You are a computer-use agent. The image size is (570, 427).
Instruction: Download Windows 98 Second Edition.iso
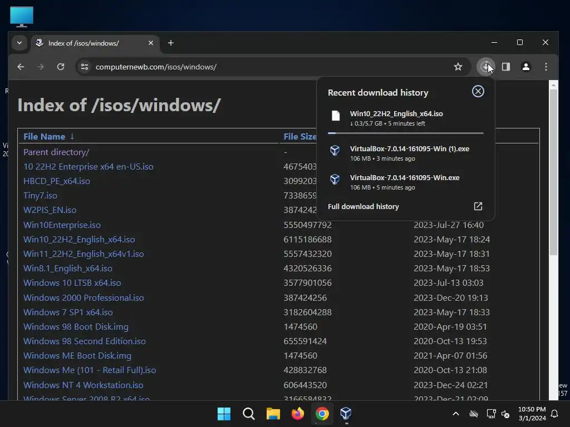[x=85, y=341]
